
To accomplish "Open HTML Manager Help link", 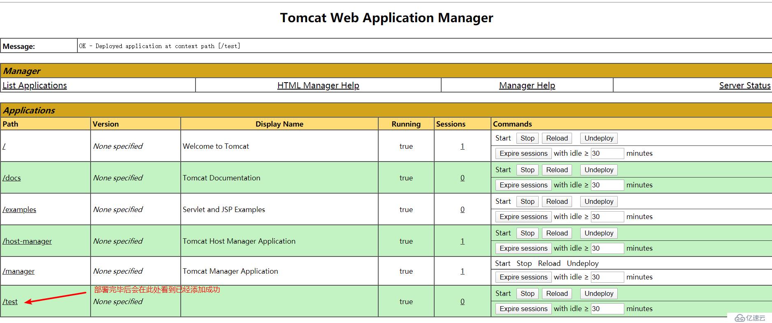I will (318, 85).
